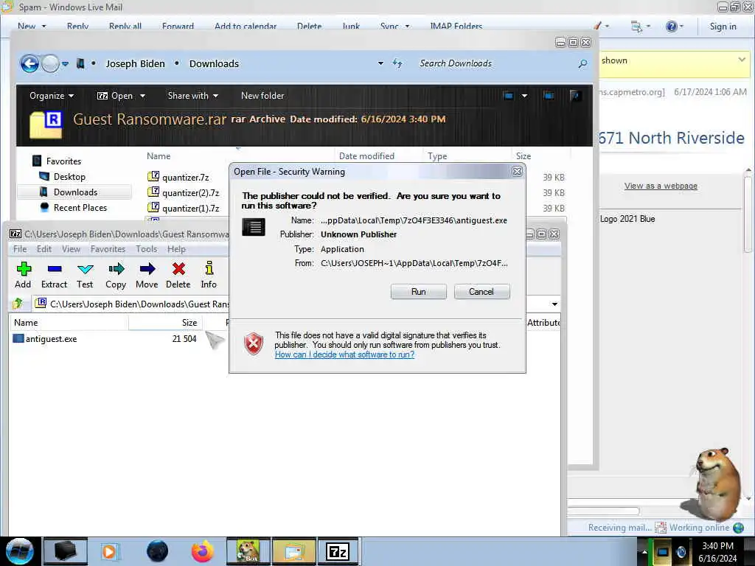
Task: Click the help icon in Explorer toolbar
Action: pyautogui.click(x=574, y=95)
